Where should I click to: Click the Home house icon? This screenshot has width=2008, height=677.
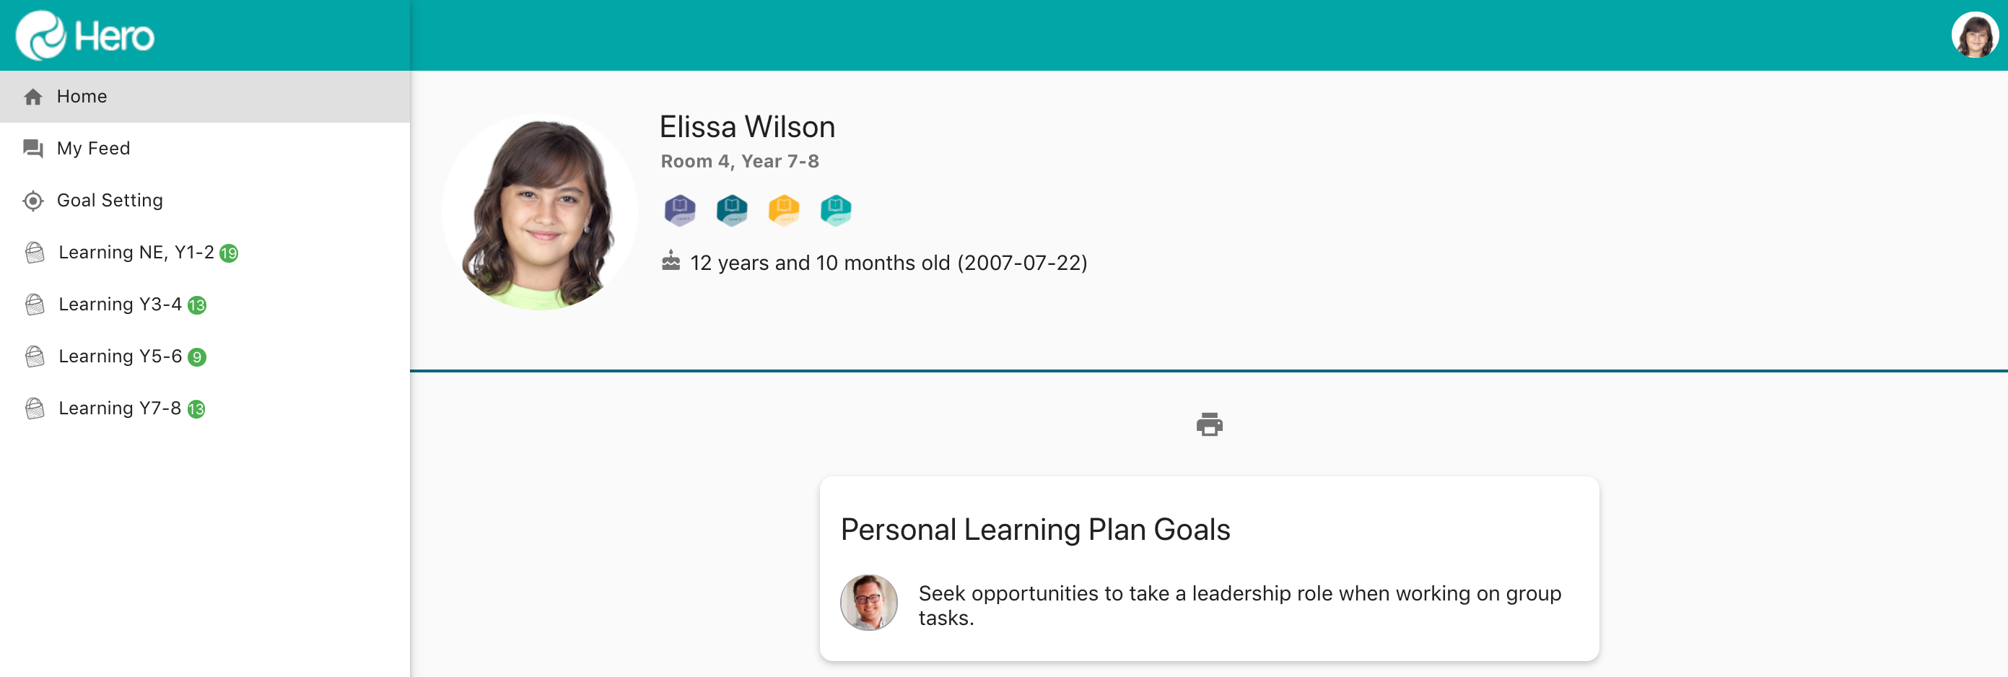point(32,97)
